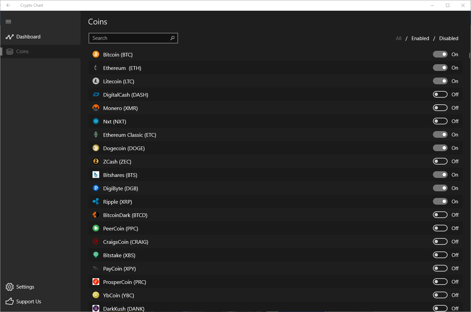Select the PayCoin (XPY) row label
Screen dimensions: 471x312
coord(120,269)
